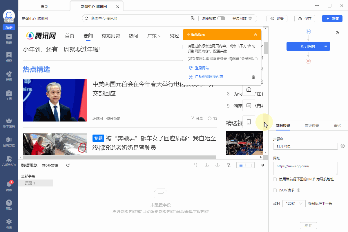348x232 pixels.
Task: Click the export-upload icon in data preview
Action: [x=217, y=165]
